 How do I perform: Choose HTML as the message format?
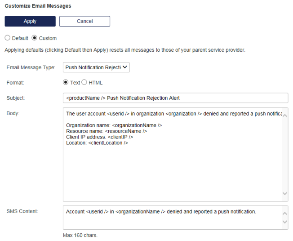tap(84, 83)
